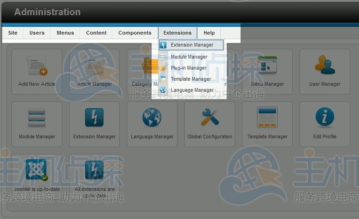The height and width of the screenshot is (219, 359).
Task: Open the Article Manager icon
Action: (x=95, y=65)
